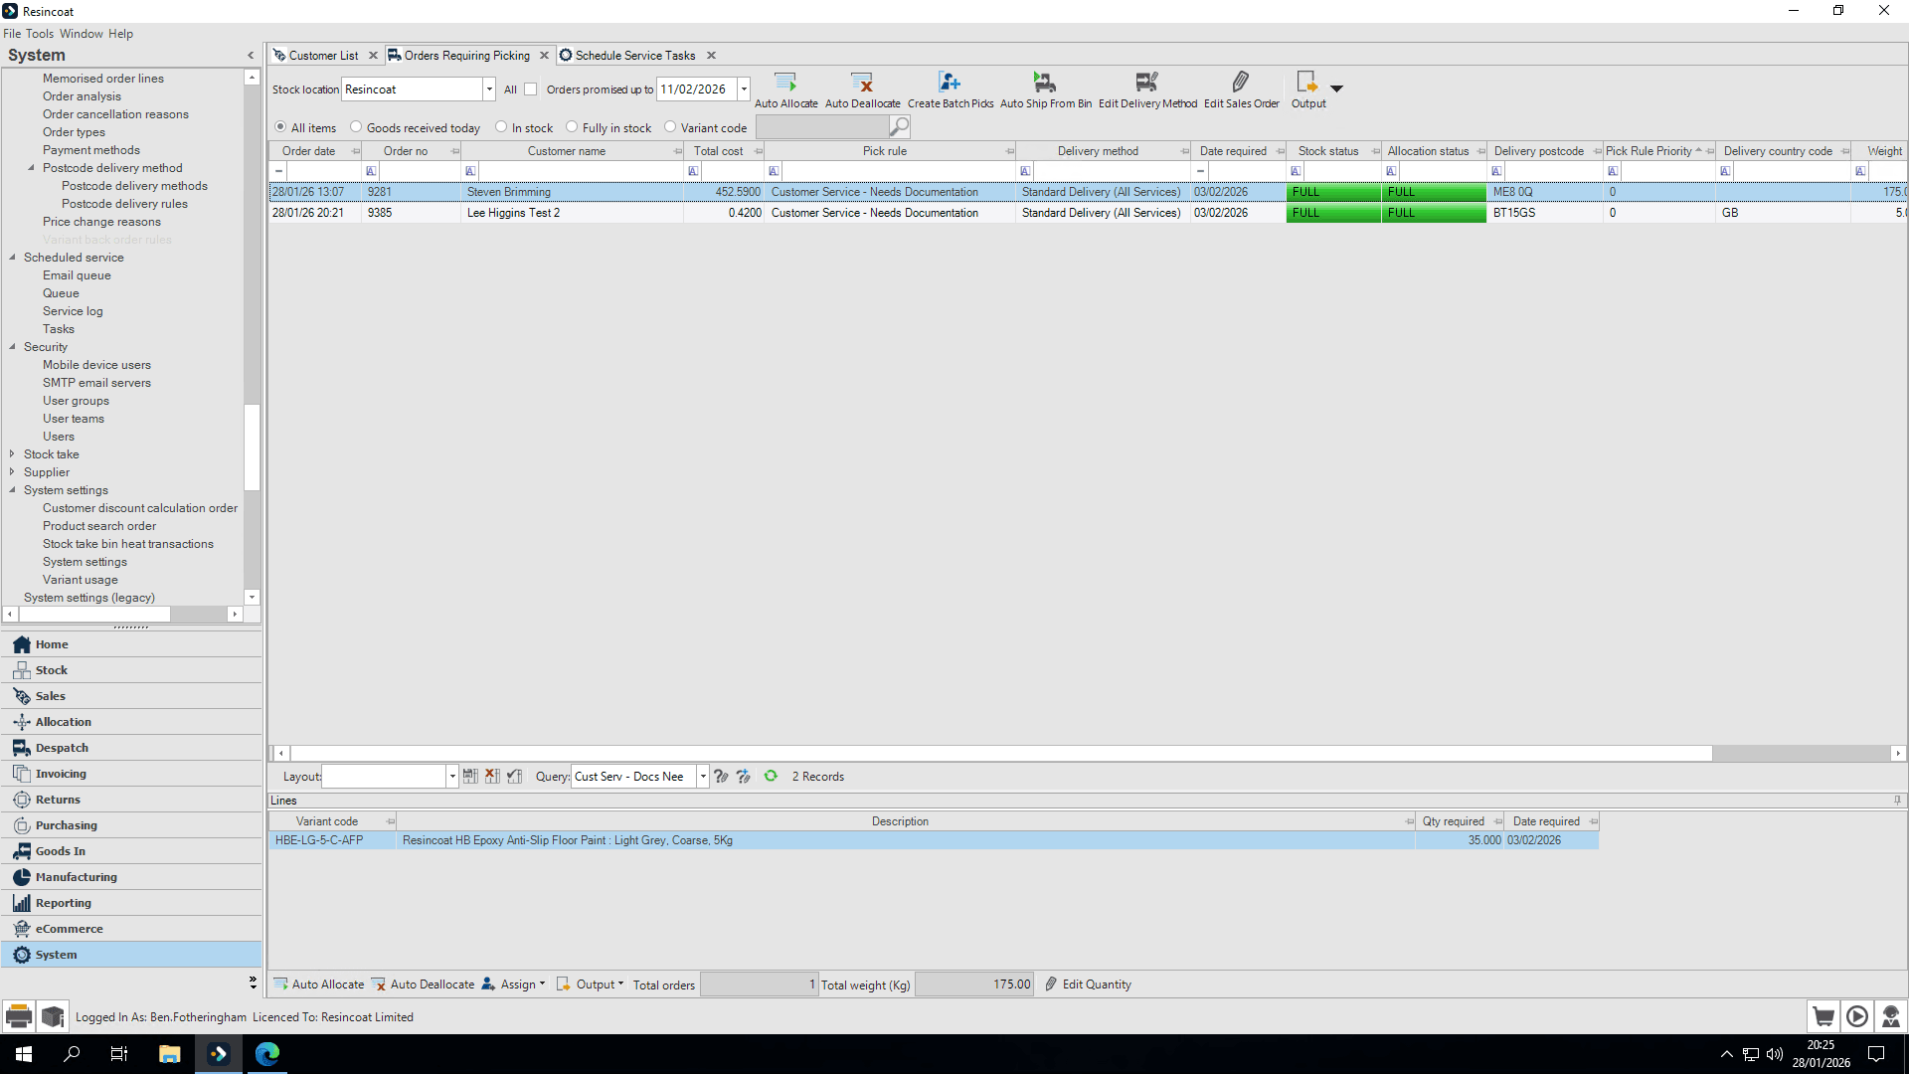1909x1074 pixels.
Task: Click the Create Batch Picks icon
Action: (x=950, y=82)
